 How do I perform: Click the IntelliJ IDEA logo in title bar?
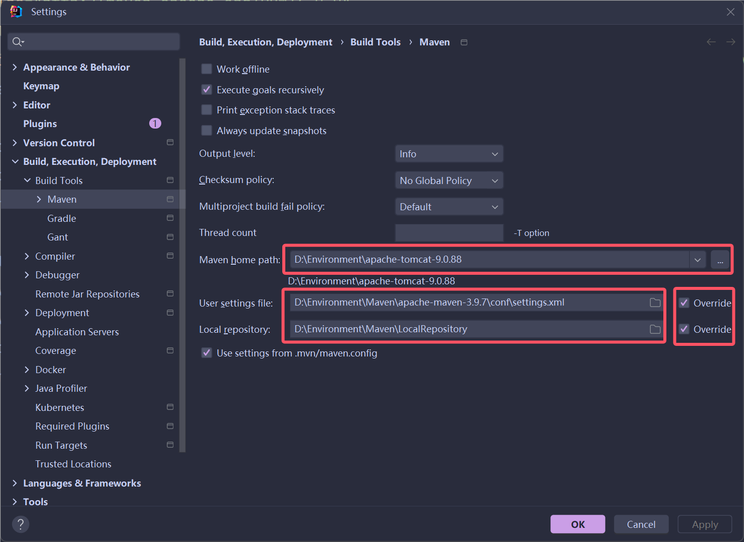(x=16, y=12)
